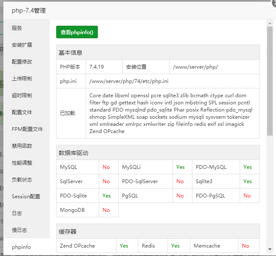Switch to 安装扩展 tab
The image size is (276, 256).
pyautogui.click(x=22, y=45)
